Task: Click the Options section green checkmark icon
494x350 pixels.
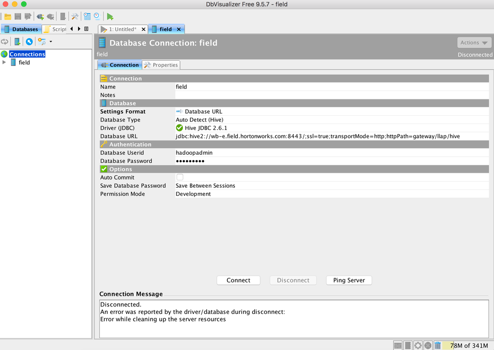Action: coord(104,169)
